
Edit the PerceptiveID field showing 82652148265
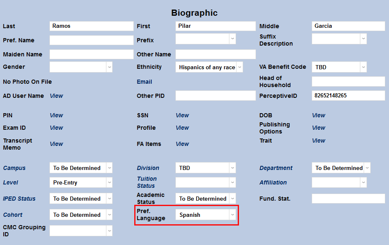348,96
